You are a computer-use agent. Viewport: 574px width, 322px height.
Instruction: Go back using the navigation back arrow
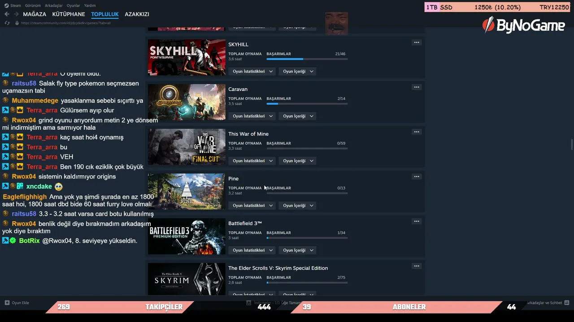[x=7, y=14]
